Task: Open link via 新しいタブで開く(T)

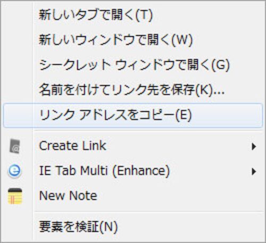Action: pos(132,15)
